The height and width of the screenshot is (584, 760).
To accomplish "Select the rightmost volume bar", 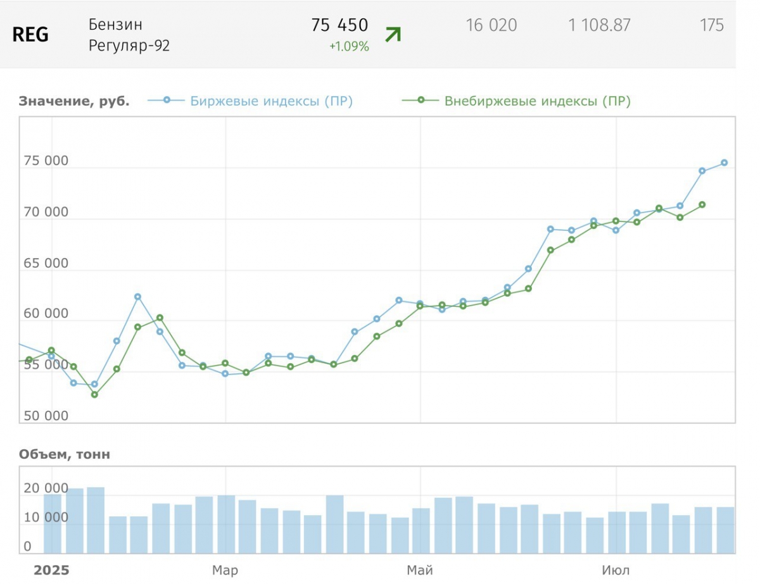I will tap(725, 530).
